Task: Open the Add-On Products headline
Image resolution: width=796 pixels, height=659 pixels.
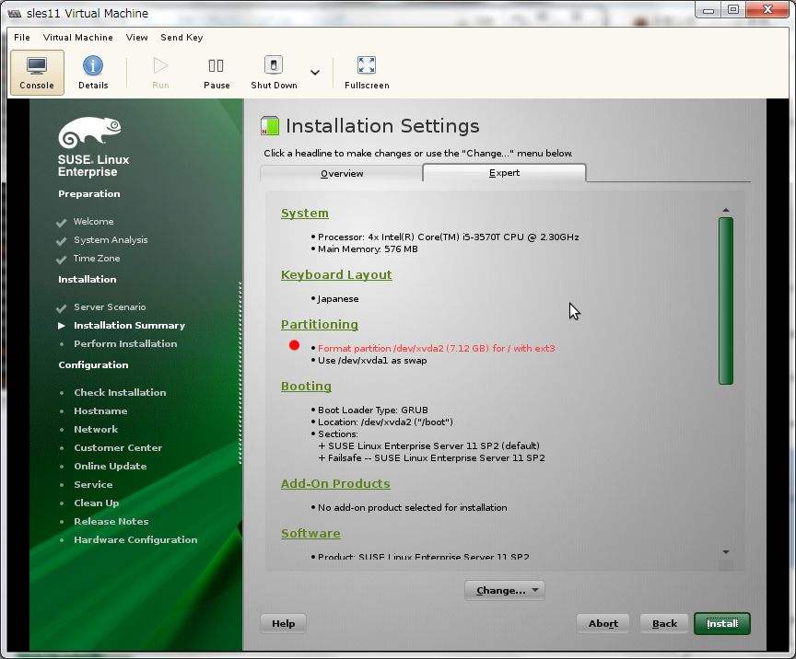Action: coord(335,484)
